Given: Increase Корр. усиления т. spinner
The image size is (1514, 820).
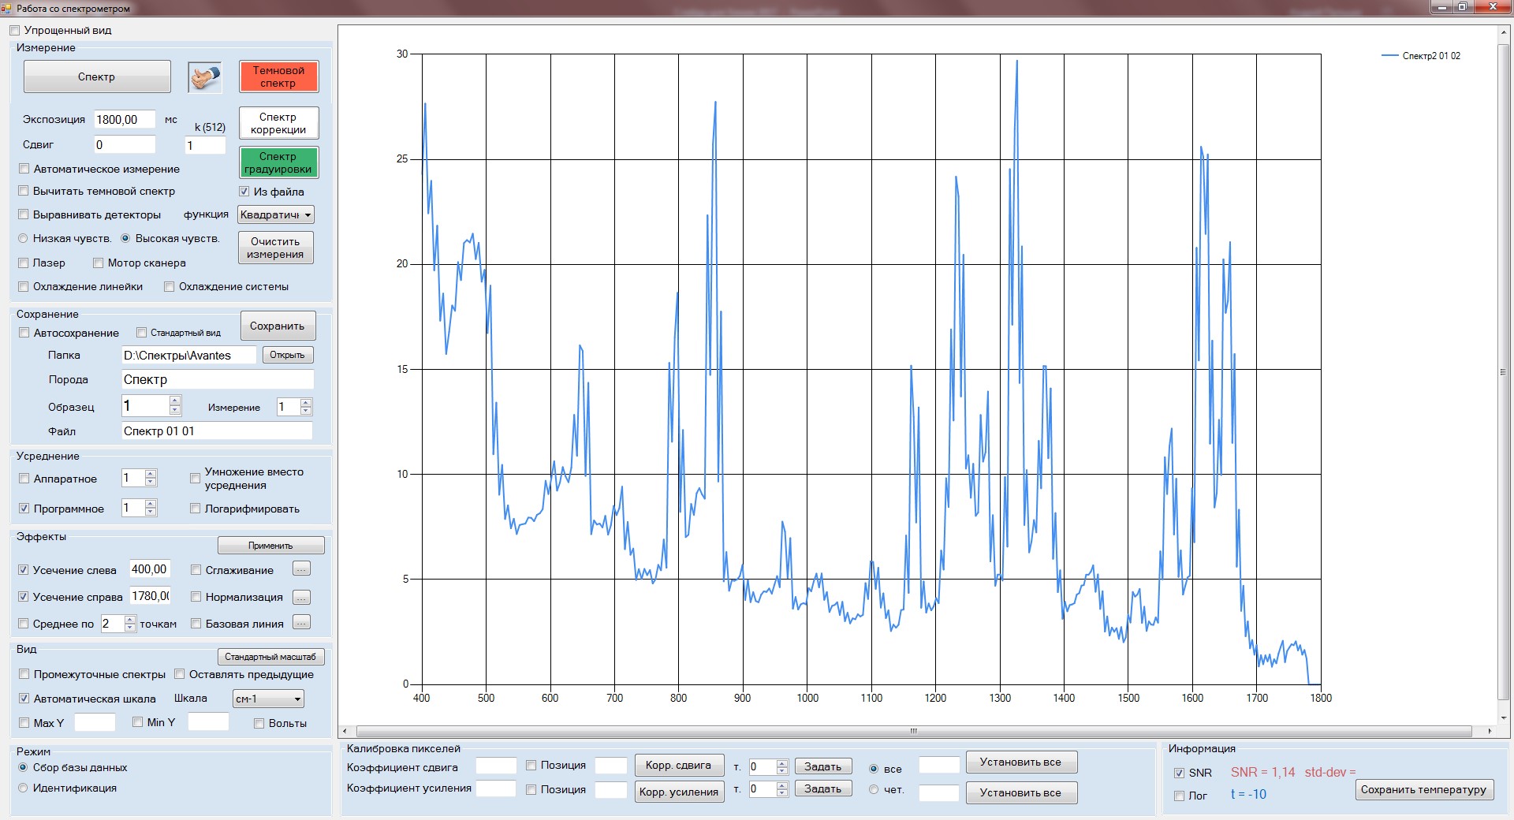Looking at the screenshot, I should (x=782, y=785).
